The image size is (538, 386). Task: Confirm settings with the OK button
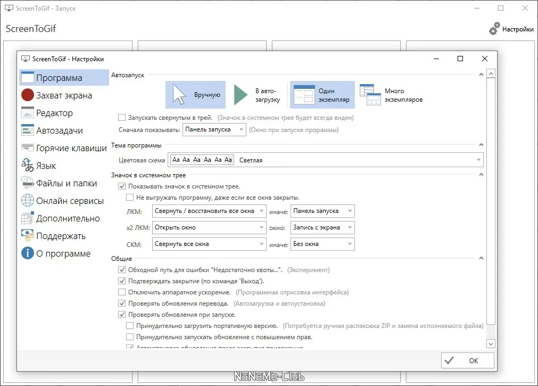[467, 360]
